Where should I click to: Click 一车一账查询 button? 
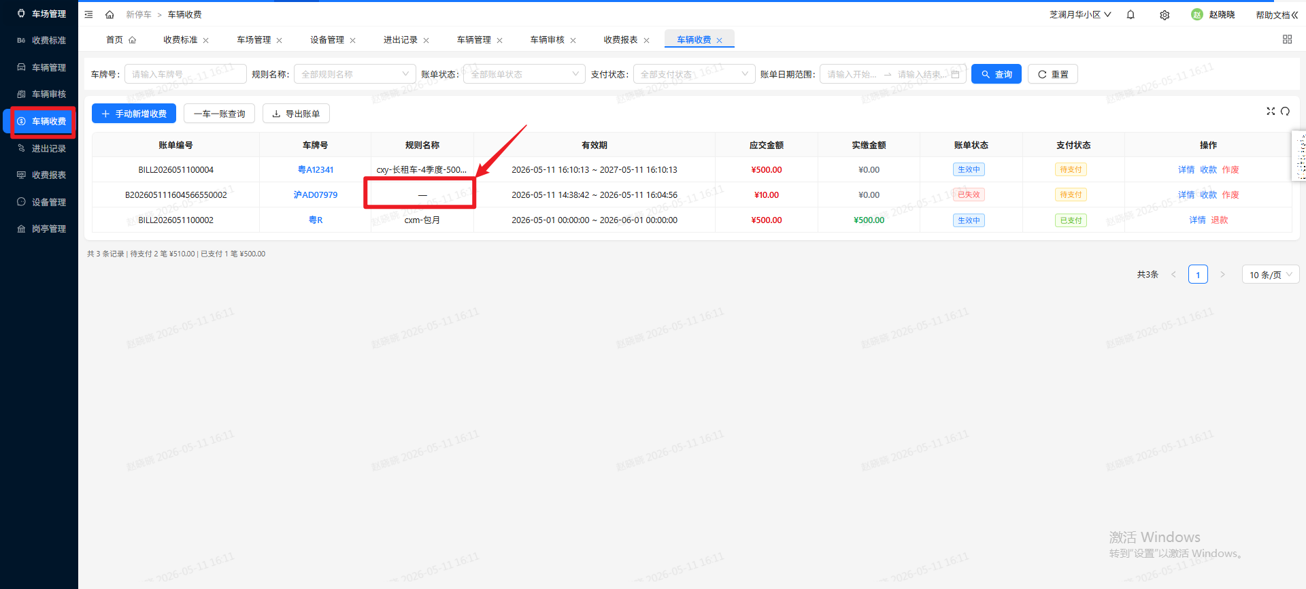pyautogui.click(x=219, y=114)
